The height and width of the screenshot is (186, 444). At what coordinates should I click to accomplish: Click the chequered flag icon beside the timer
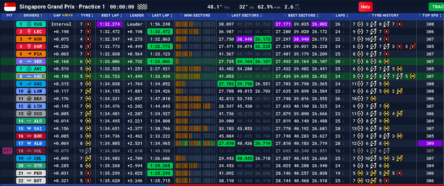(142, 7)
